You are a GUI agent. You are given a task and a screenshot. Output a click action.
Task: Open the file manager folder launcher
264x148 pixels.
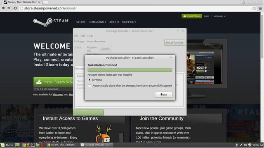click(x=38, y=145)
